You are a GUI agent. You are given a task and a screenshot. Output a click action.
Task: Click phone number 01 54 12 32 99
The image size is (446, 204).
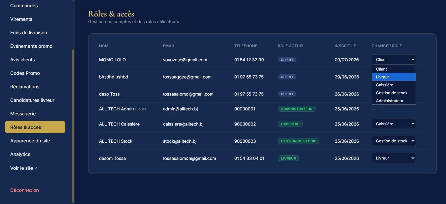(249, 60)
